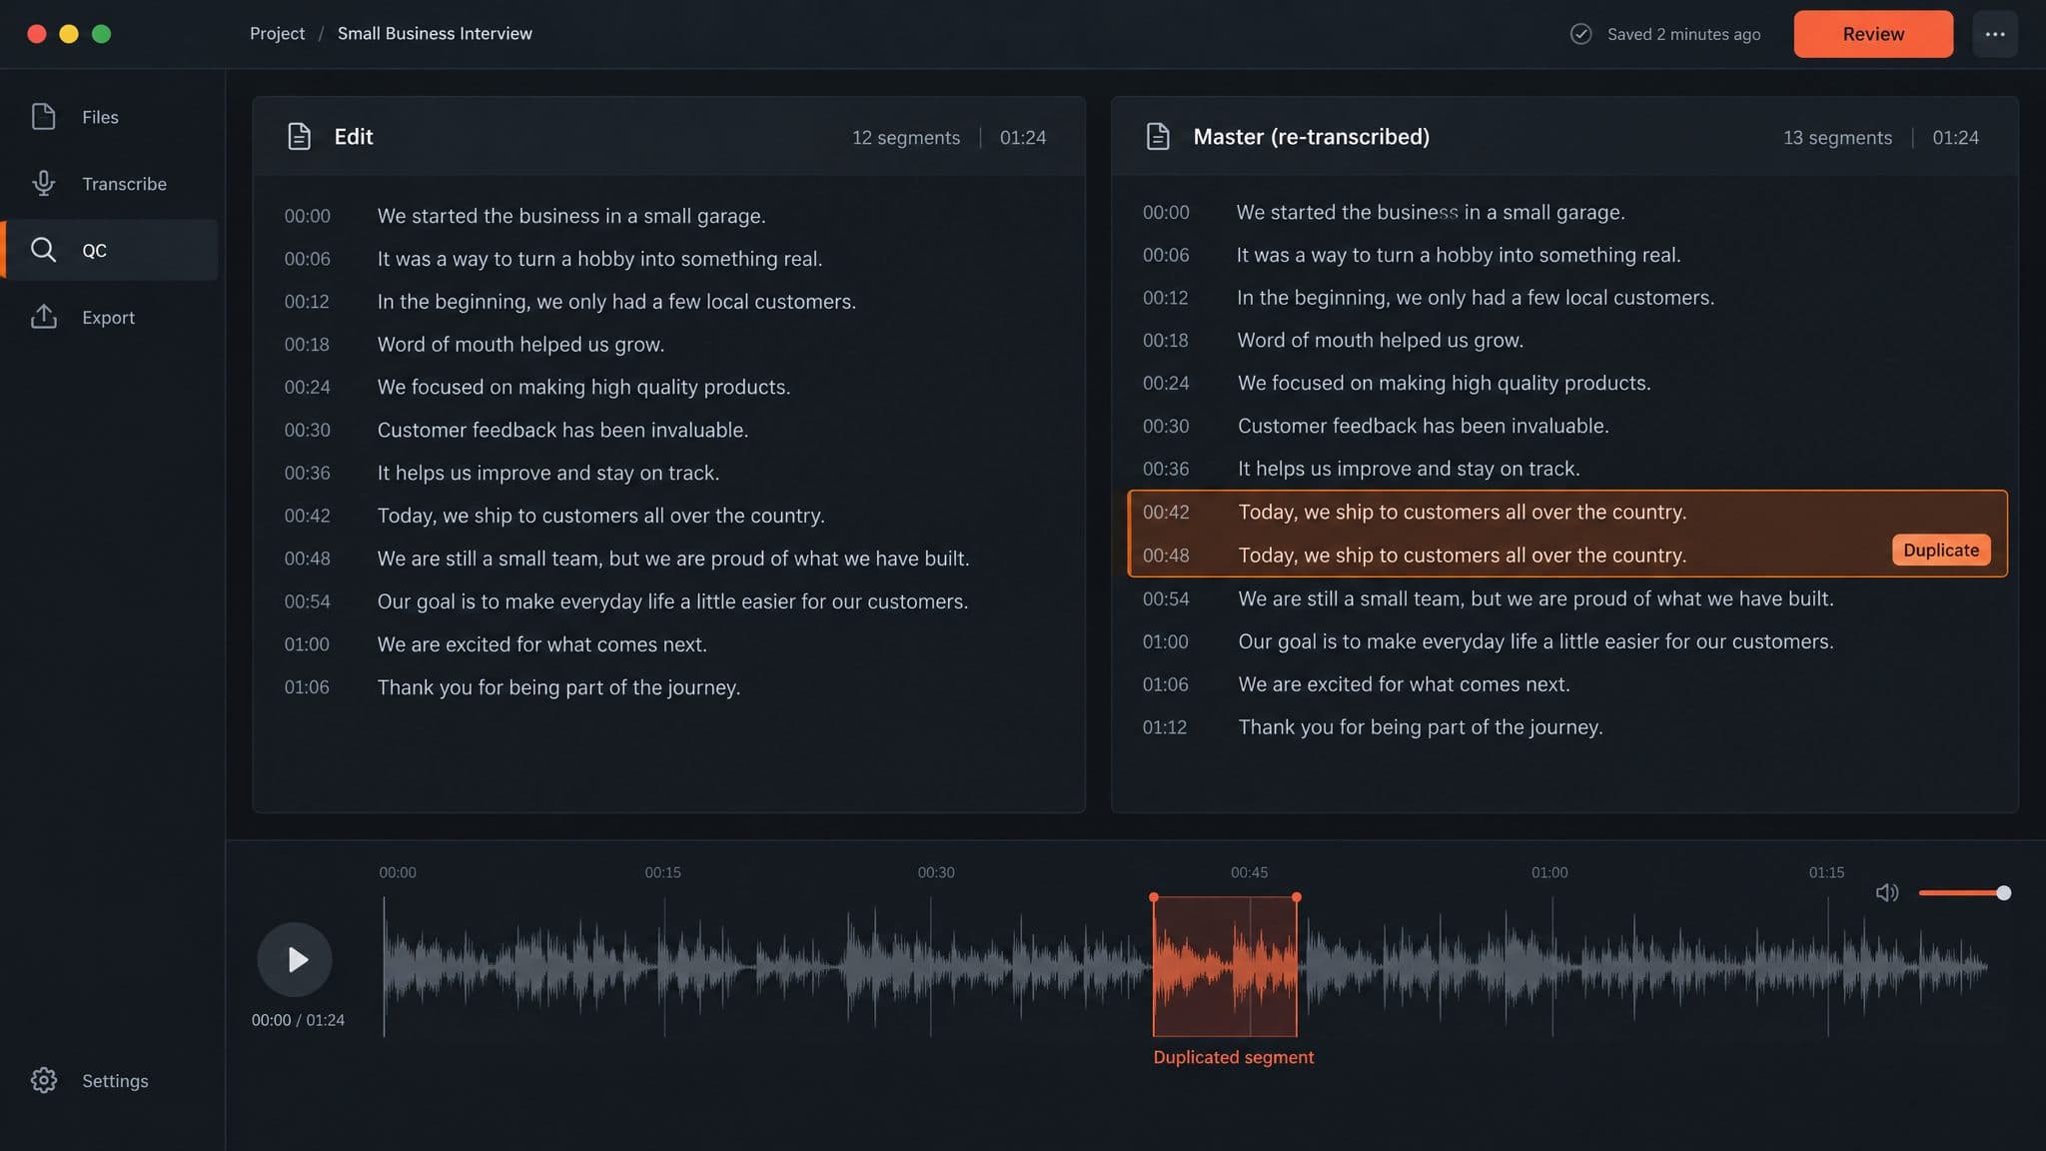The height and width of the screenshot is (1151, 2046).
Task: Open the Settings label in the sidebar
Action: point(115,1080)
